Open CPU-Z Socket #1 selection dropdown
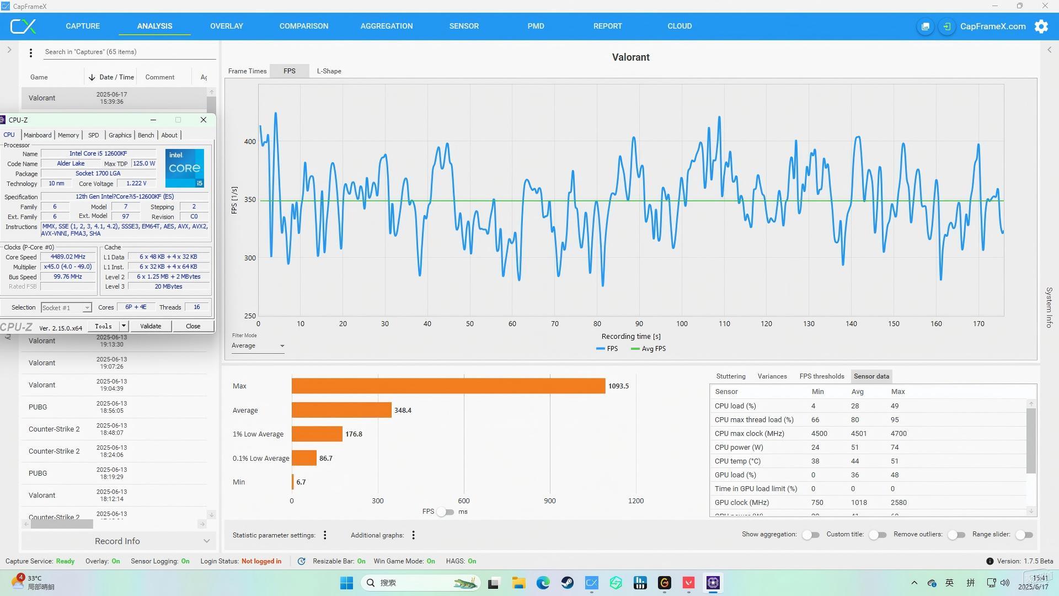The image size is (1059, 596). (66, 307)
